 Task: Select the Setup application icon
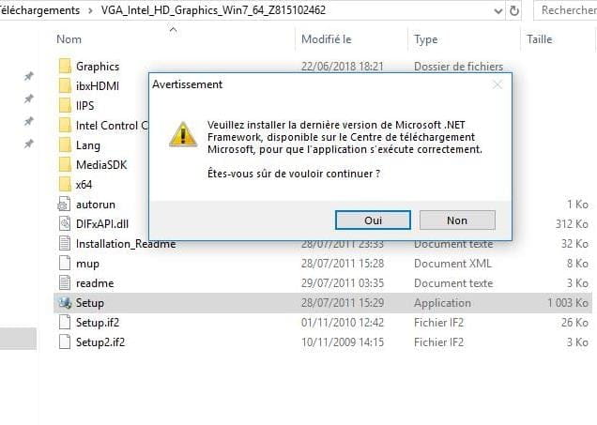pyautogui.click(x=65, y=303)
